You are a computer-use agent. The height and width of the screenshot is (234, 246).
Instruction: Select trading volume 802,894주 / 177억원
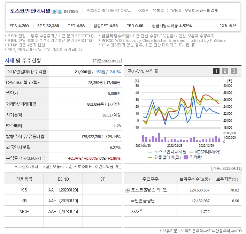click(x=104, y=104)
